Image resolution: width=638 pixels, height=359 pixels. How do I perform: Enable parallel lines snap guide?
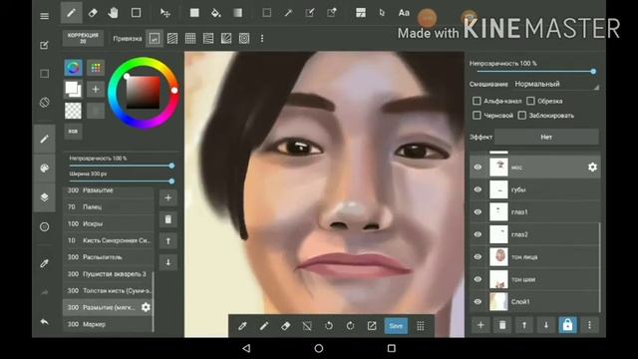click(x=172, y=39)
